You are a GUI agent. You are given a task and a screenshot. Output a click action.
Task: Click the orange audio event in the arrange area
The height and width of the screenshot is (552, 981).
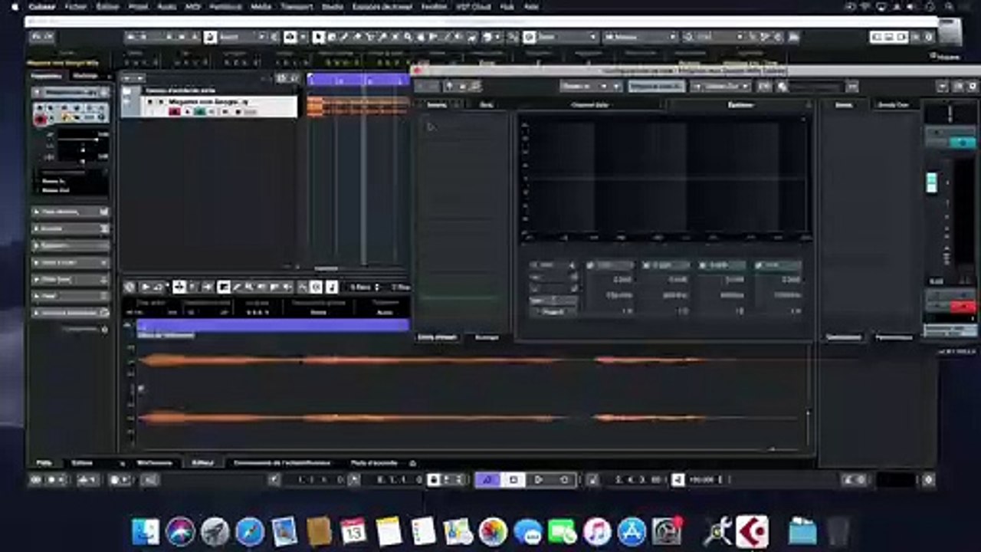point(358,106)
